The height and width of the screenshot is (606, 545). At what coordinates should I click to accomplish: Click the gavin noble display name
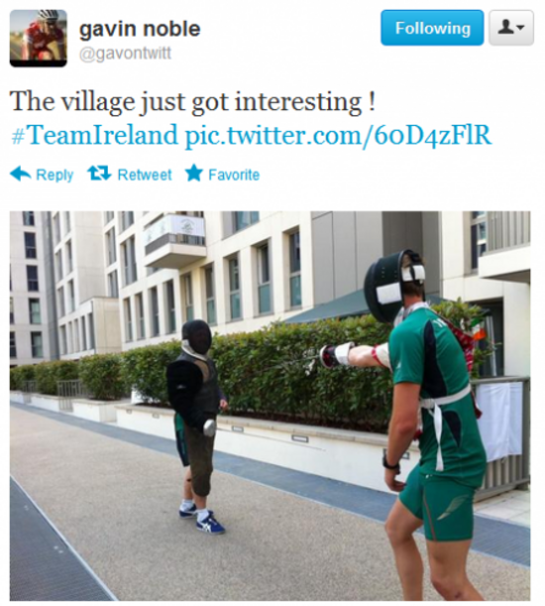140,29
